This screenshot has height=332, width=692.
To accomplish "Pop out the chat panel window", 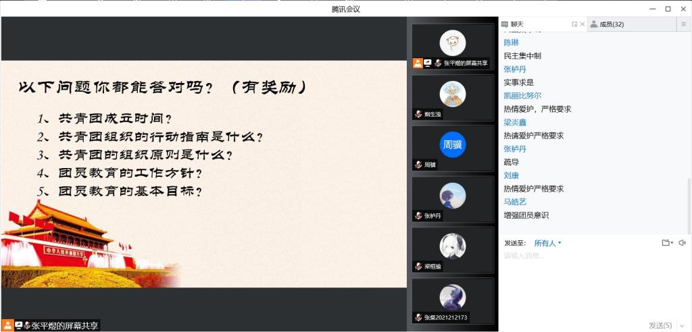I will point(574,24).
